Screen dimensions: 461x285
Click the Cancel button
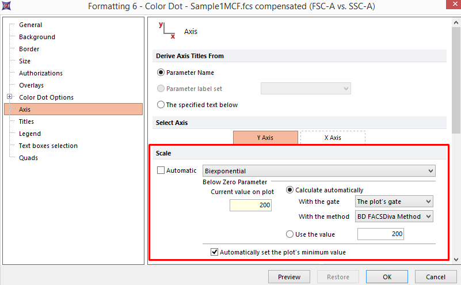tap(436, 277)
